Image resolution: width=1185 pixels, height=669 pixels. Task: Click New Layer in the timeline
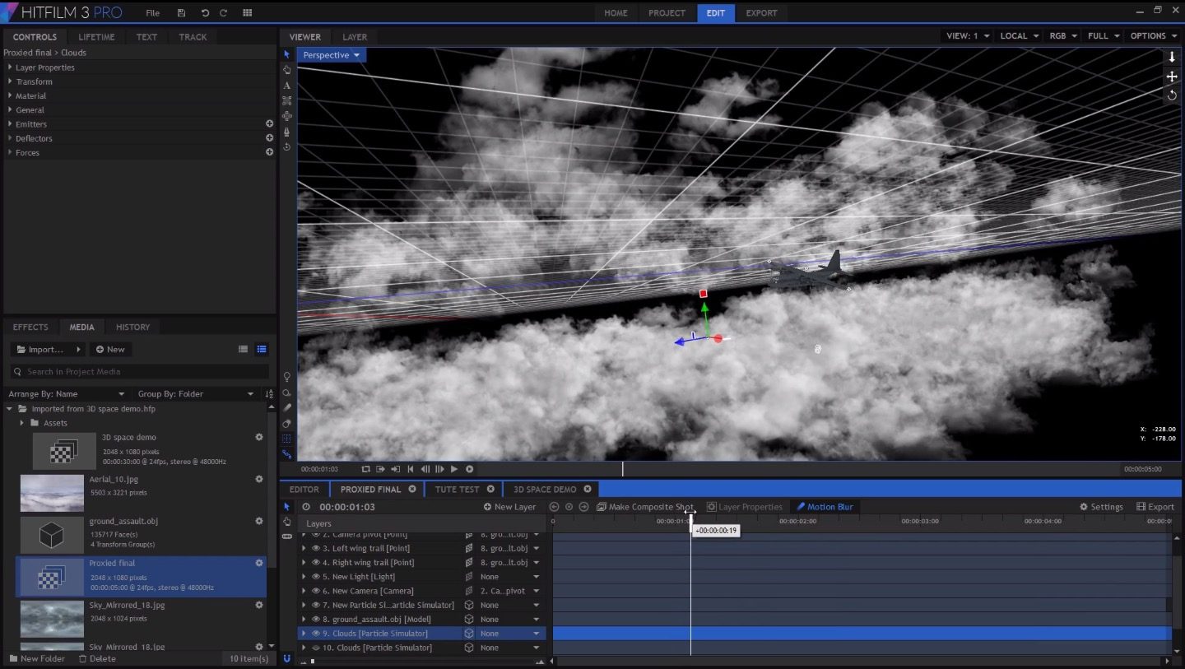[x=509, y=507]
